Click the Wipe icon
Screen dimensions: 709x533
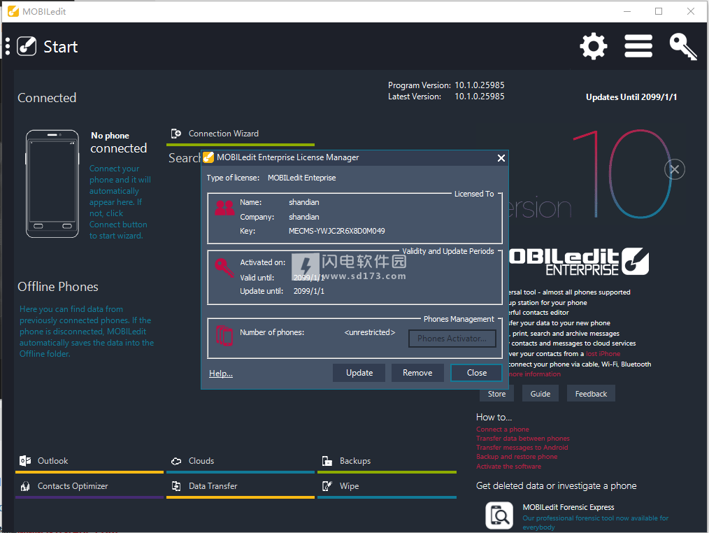327,486
